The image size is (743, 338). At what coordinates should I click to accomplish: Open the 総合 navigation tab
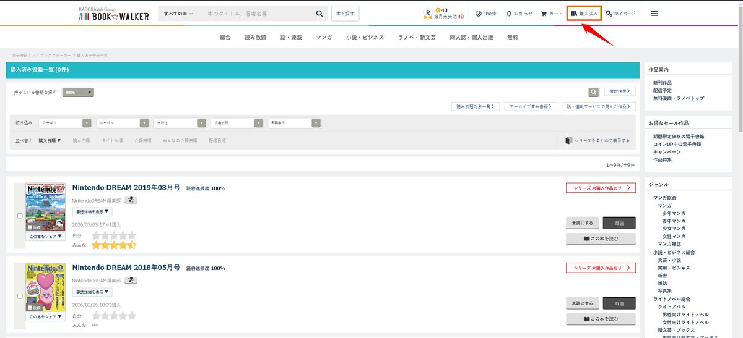[x=225, y=37]
